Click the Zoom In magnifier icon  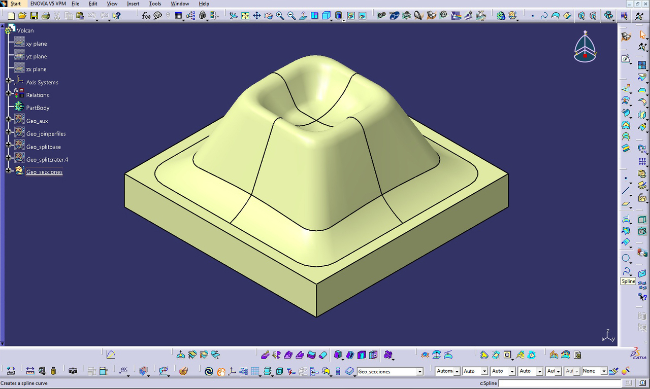(x=280, y=16)
